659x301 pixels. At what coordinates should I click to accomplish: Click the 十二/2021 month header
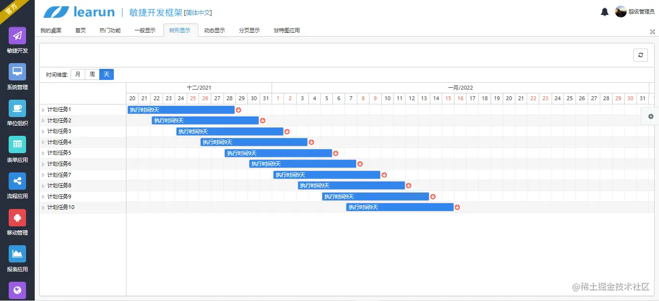coord(199,88)
